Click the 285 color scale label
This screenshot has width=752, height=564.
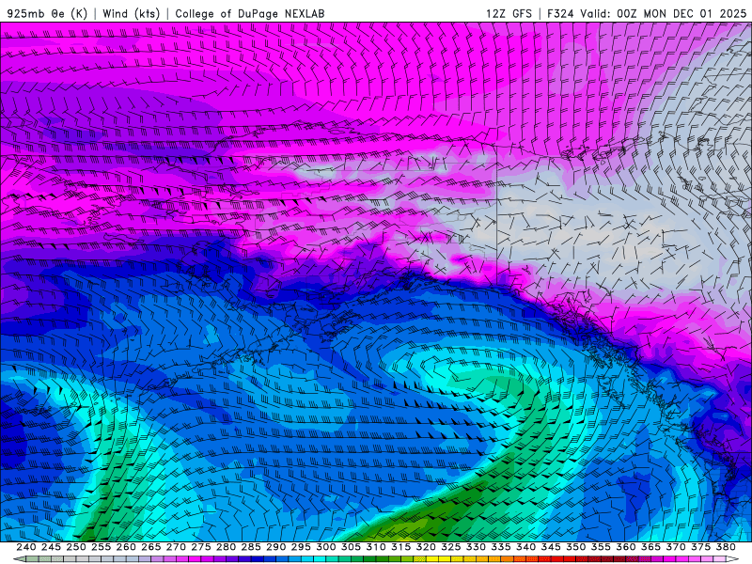(x=251, y=547)
